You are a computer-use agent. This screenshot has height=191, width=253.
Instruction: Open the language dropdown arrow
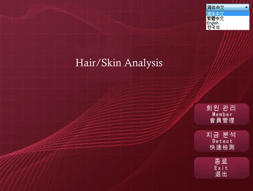246,7
